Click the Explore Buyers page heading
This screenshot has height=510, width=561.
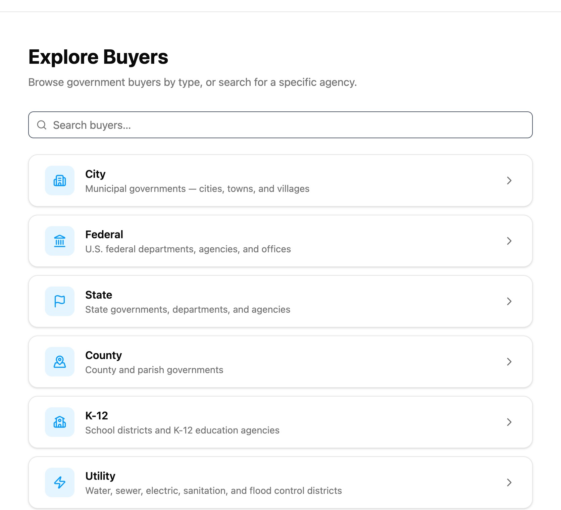[x=98, y=57]
